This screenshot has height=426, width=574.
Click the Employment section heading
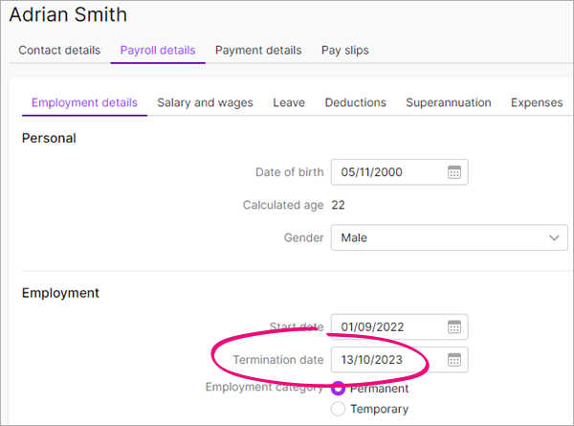coord(60,293)
